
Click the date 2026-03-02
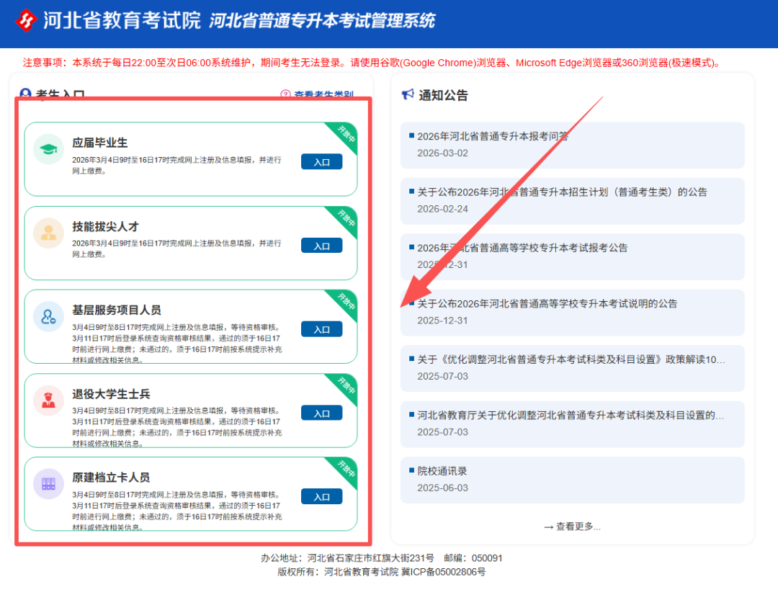[442, 153]
